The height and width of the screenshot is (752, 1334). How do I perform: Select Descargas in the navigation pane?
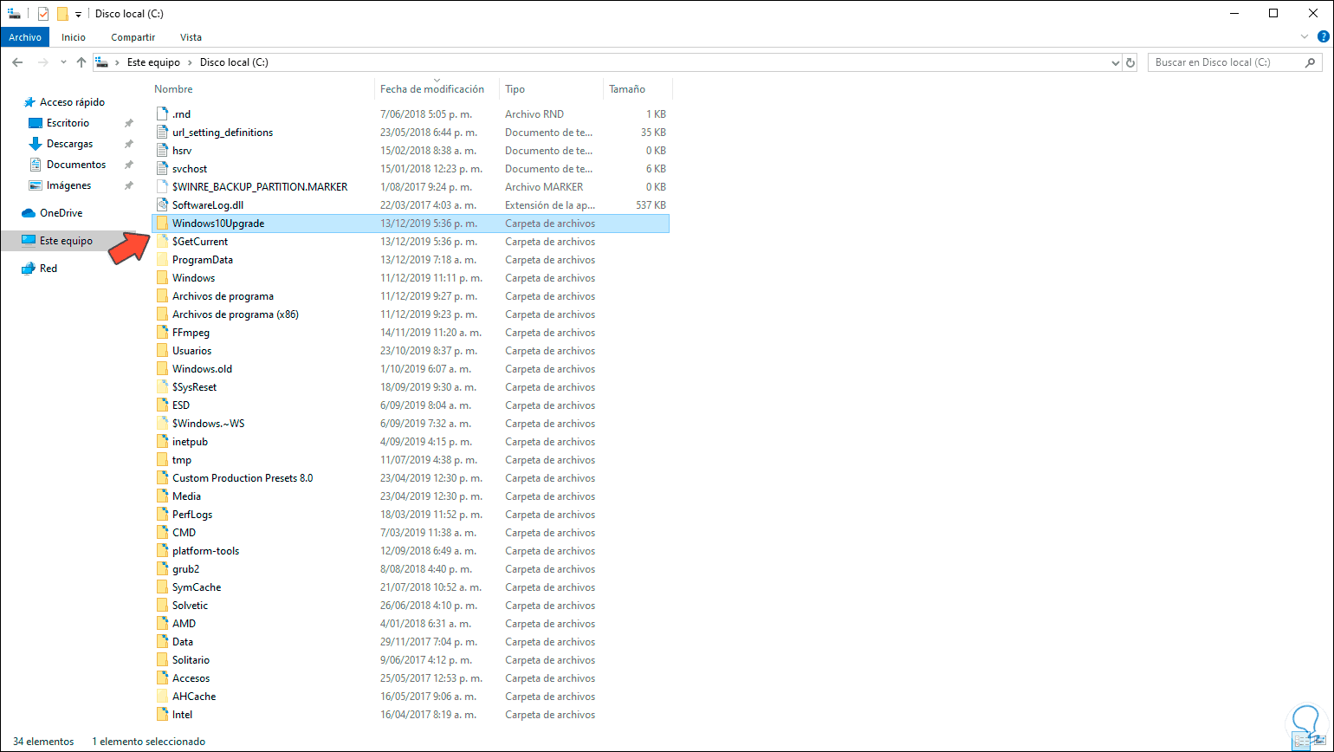69,144
